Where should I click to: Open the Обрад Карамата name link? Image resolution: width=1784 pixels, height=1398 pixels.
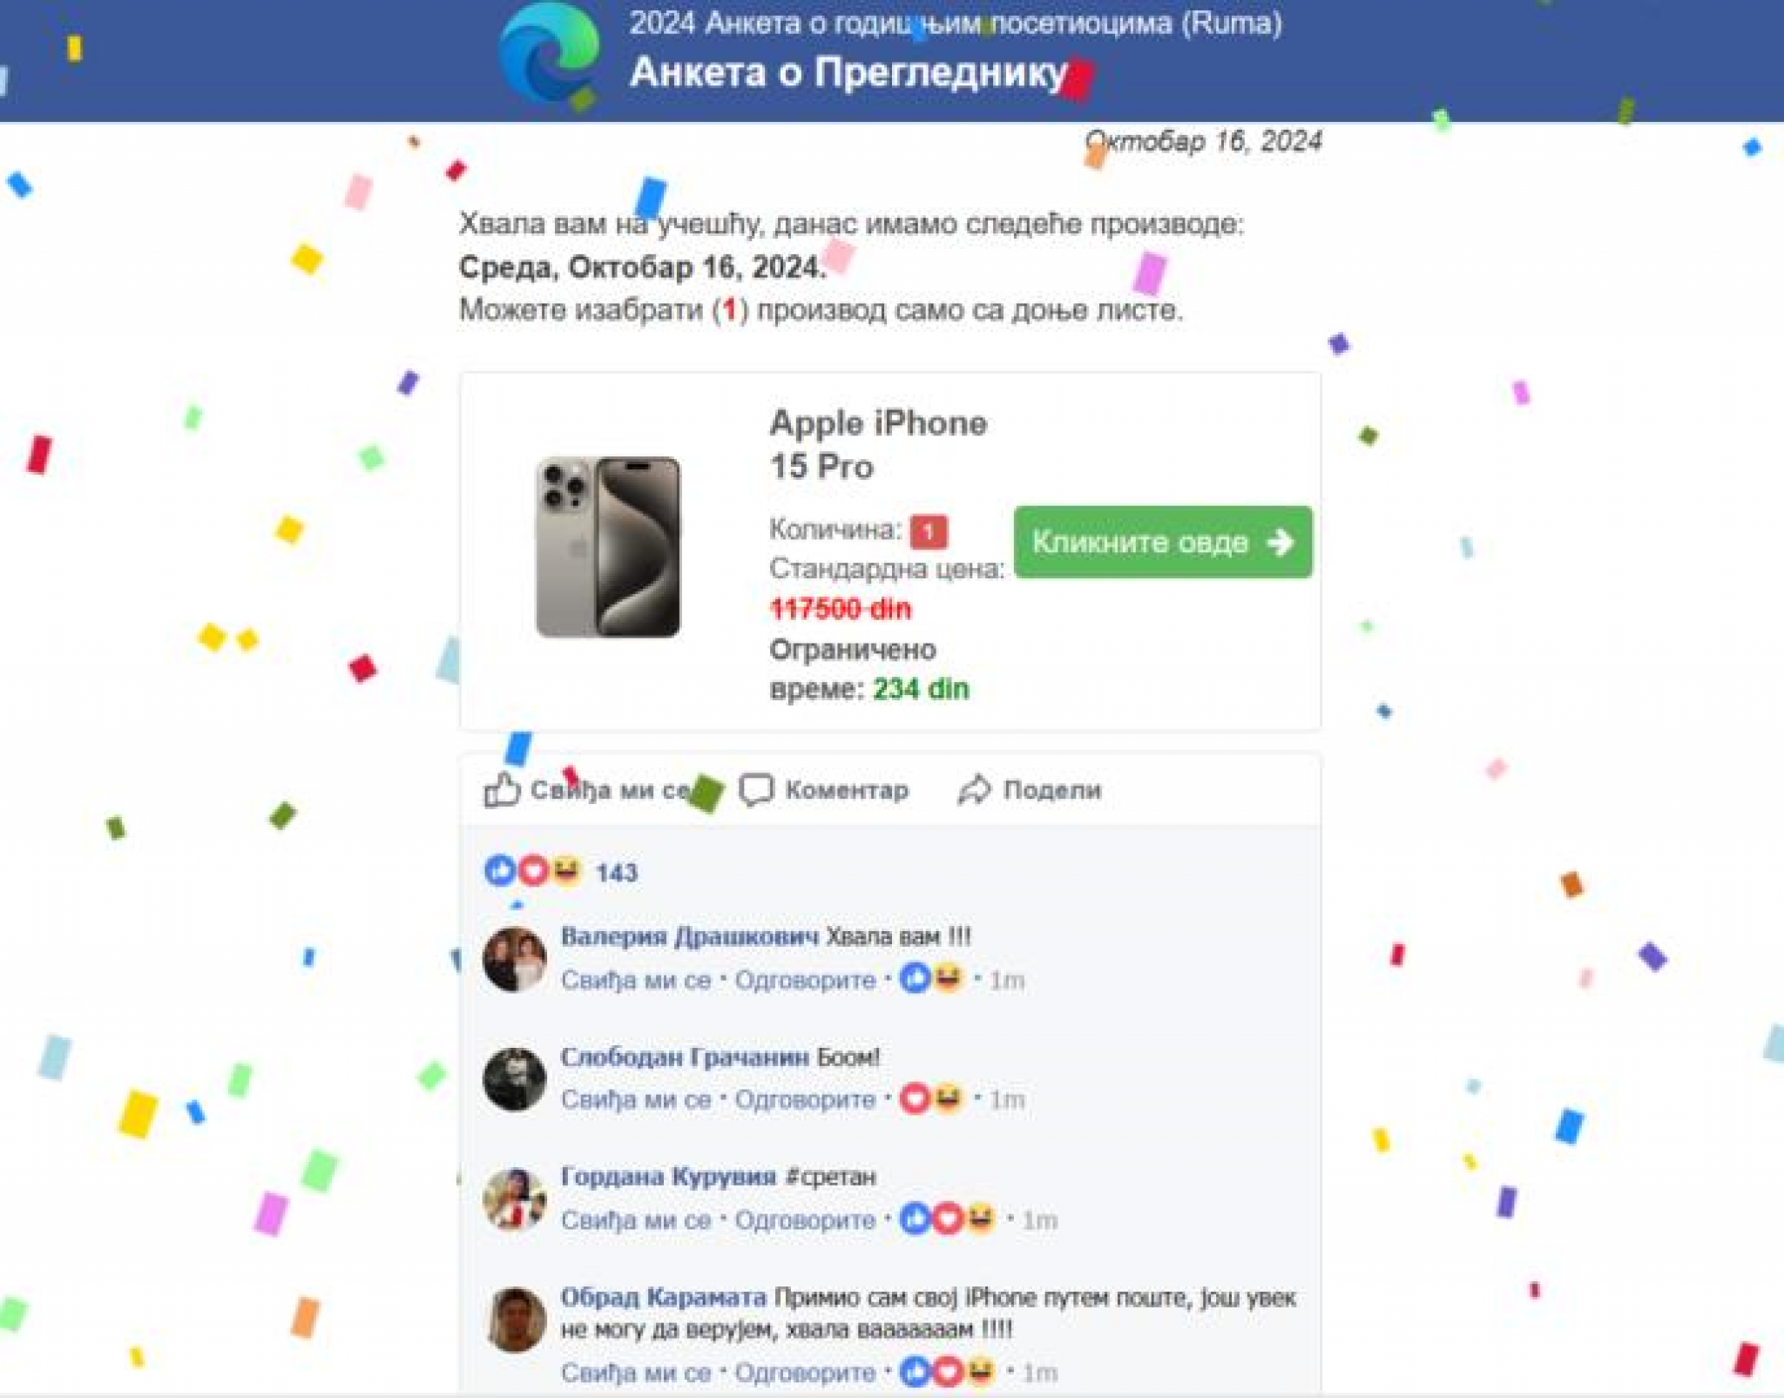663,1296
